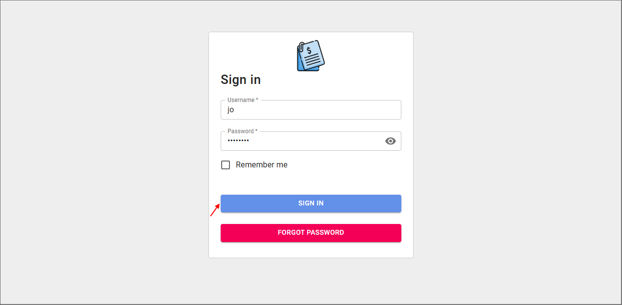Image resolution: width=622 pixels, height=305 pixels.
Task: Show password using the eye icon
Action: (x=391, y=141)
